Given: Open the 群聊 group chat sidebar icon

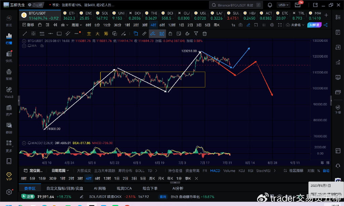Looking at the screenshot, I should tap(9, 128).
